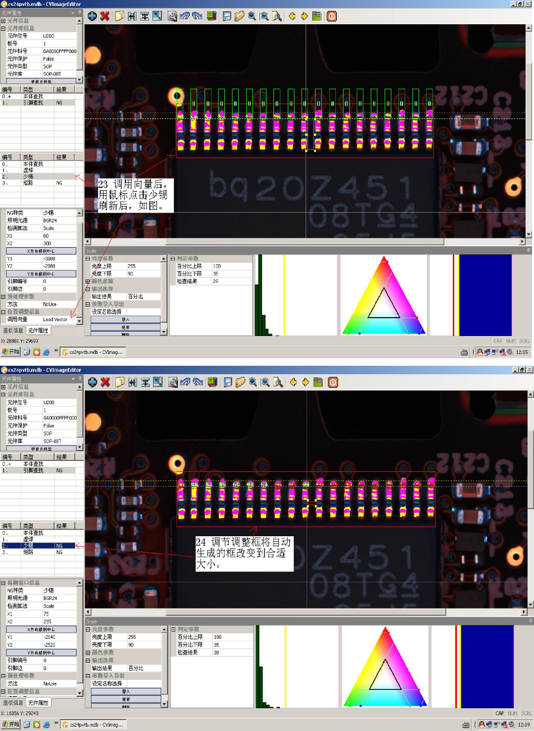Click X方向移到中心 button in lower window

pos(41,629)
